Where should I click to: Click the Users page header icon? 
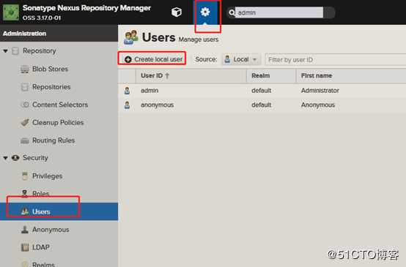130,37
